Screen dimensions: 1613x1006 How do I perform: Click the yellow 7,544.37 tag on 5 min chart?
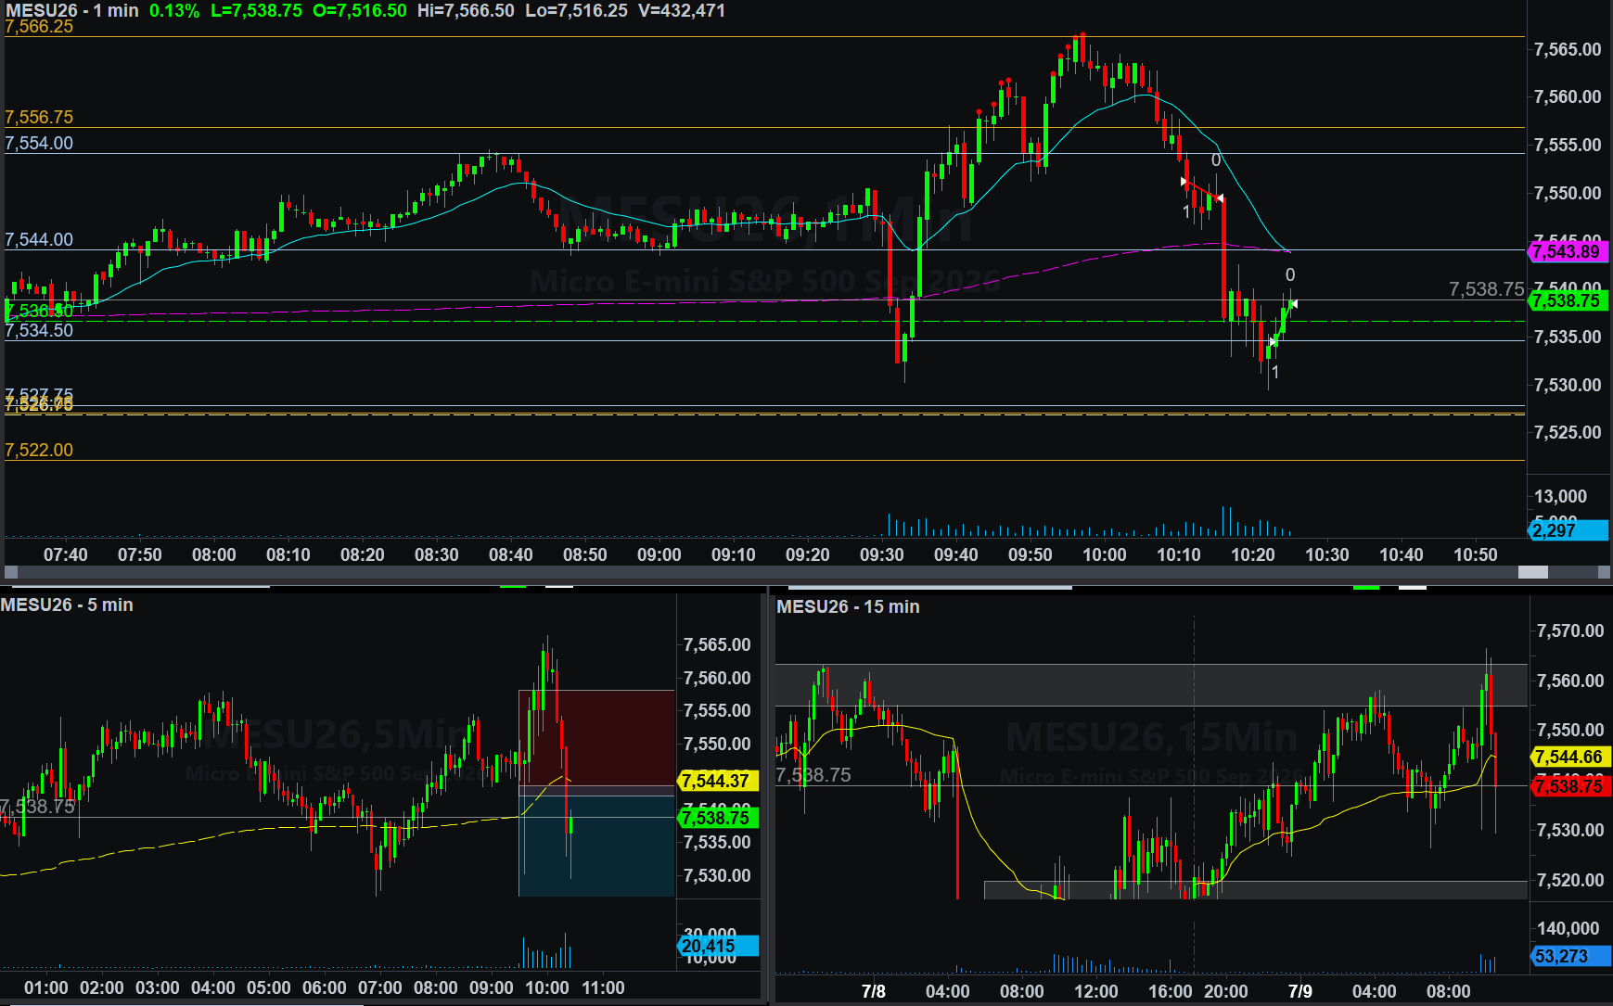[719, 781]
